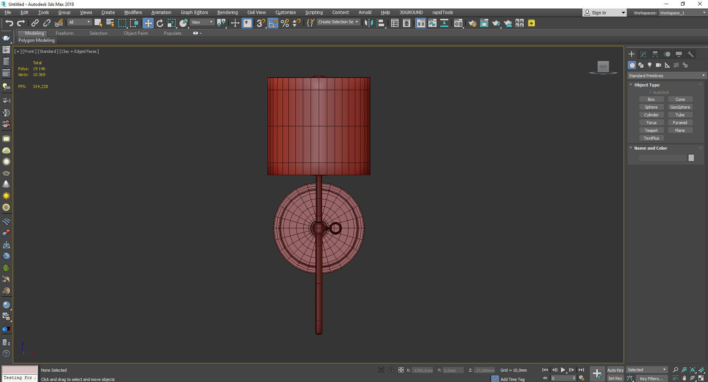Open the Rendered Frame Window icon
This screenshot has width=708, height=382.
pos(484,23)
